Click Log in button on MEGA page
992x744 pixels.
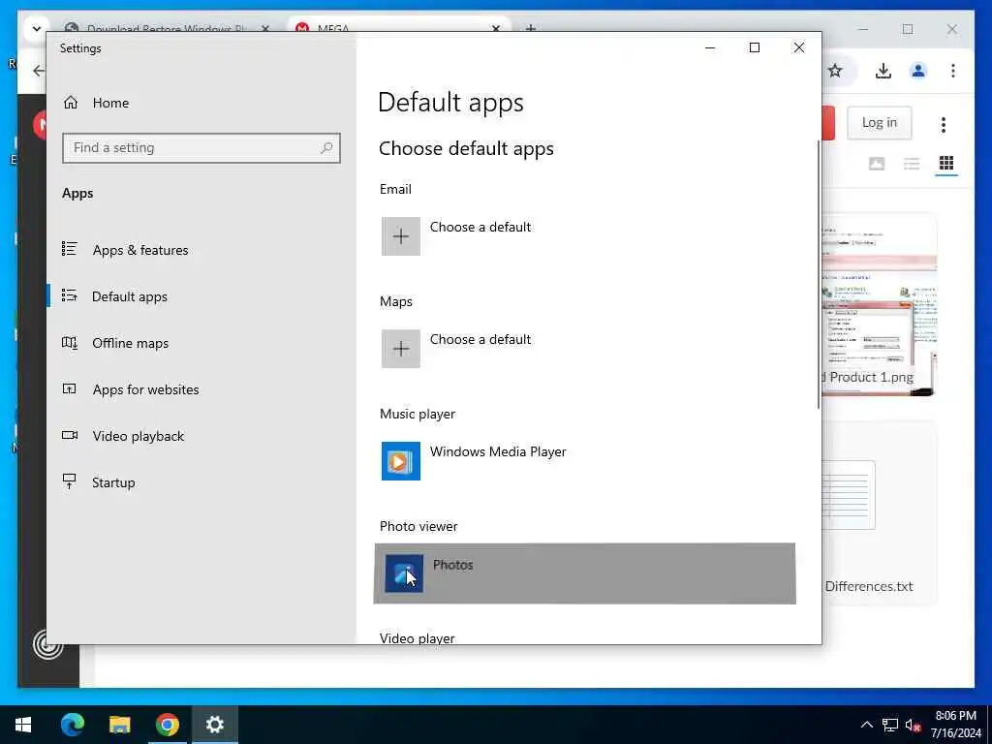pyautogui.click(x=880, y=123)
